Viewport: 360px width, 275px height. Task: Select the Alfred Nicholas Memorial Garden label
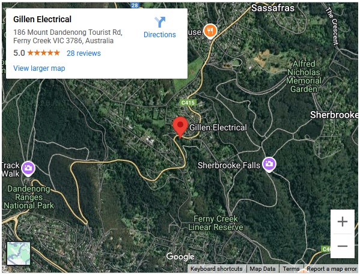(304, 76)
